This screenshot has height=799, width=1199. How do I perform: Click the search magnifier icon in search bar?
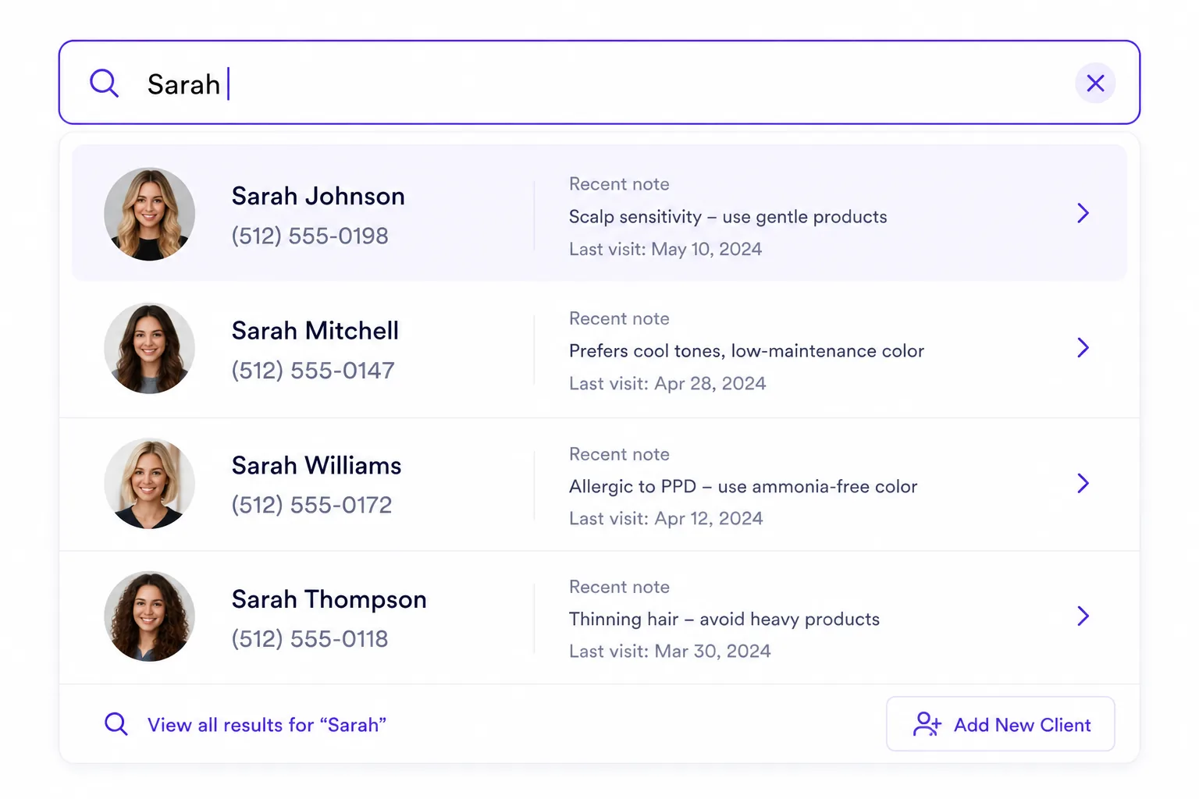(x=104, y=83)
